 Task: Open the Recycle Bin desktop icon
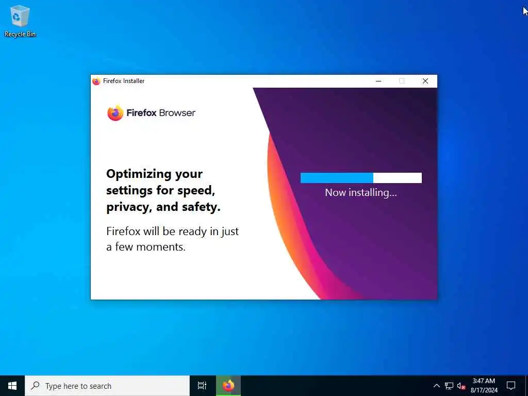[x=20, y=21]
